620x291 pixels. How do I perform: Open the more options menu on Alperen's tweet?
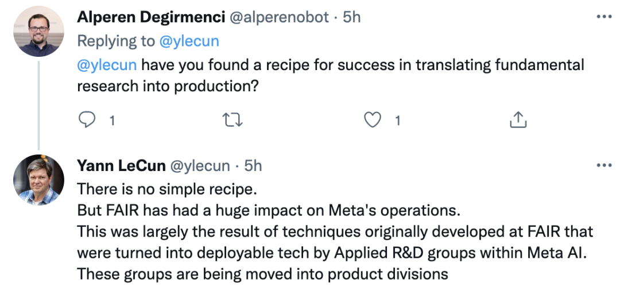tap(604, 17)
